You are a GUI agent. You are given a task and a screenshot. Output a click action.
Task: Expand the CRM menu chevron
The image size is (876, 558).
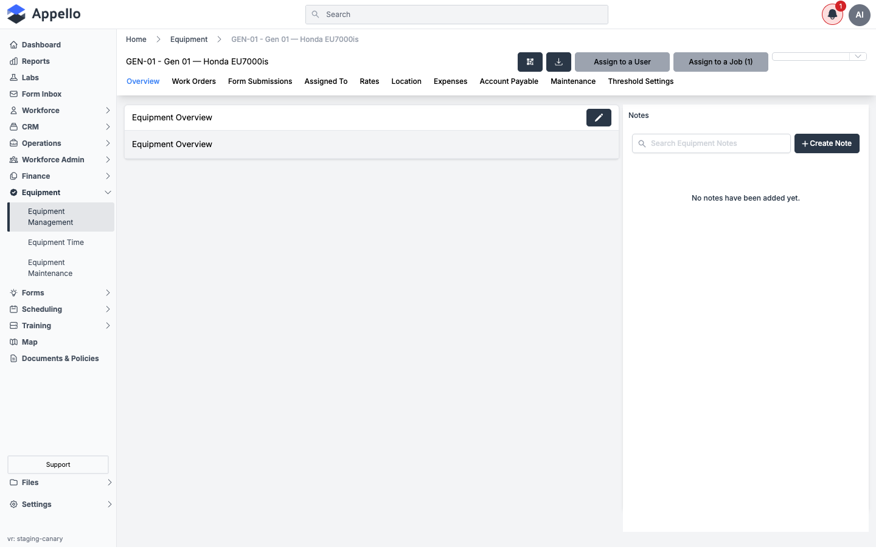pyautogui.click(x=108, y=127)
